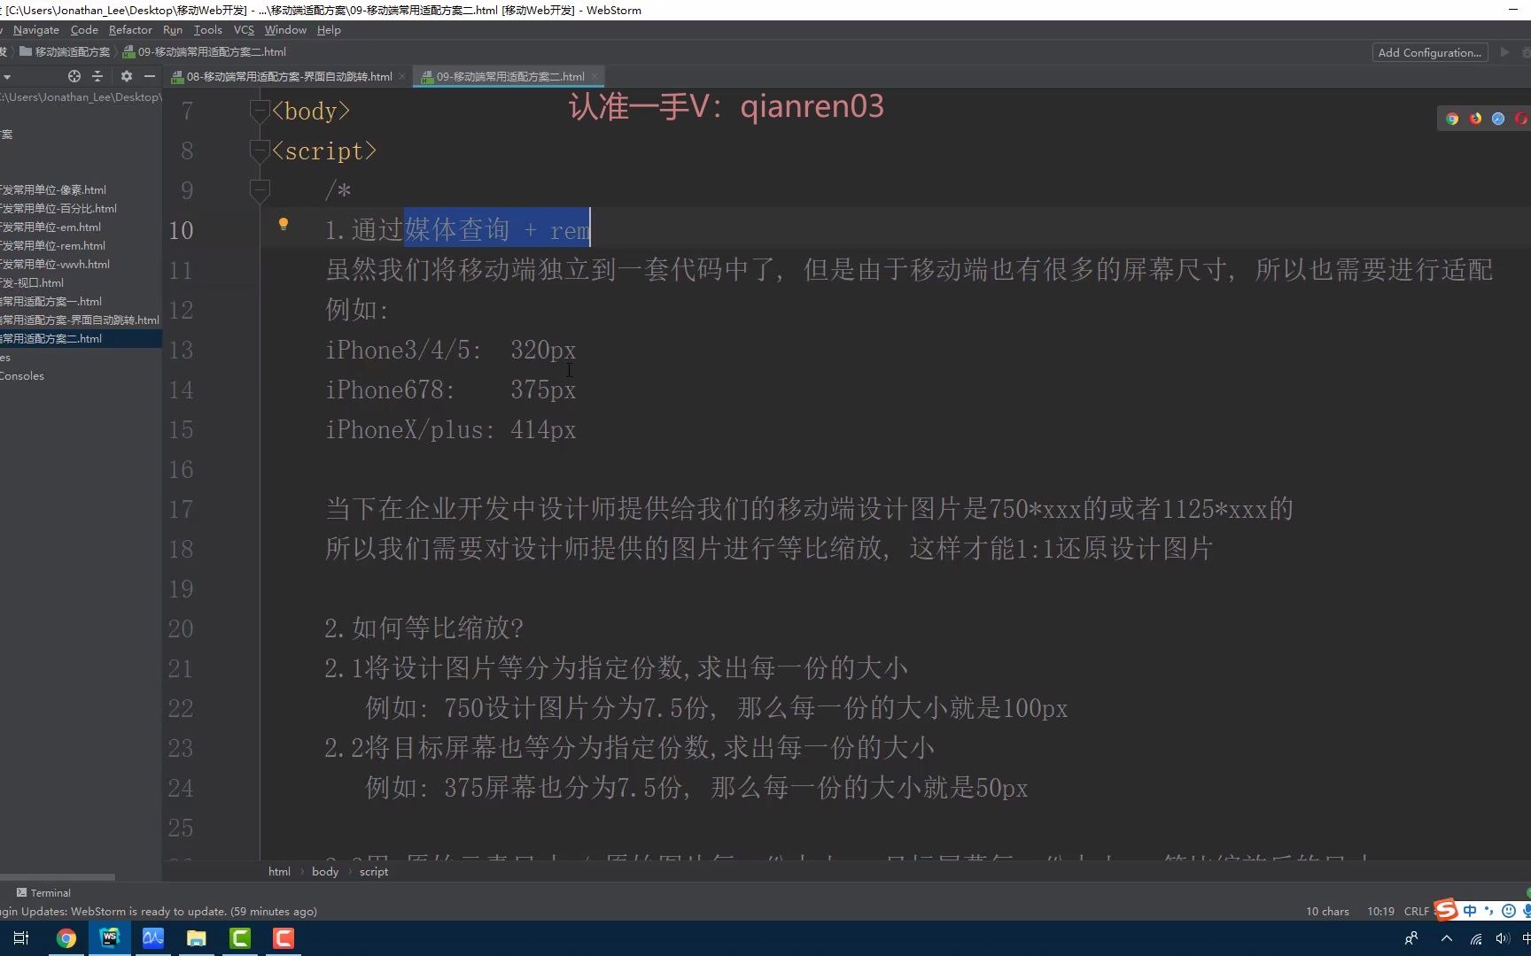Click the Sogou input method S icon
The width and height of the screenshot is (1531, 956).
(x=1446, y=909)
